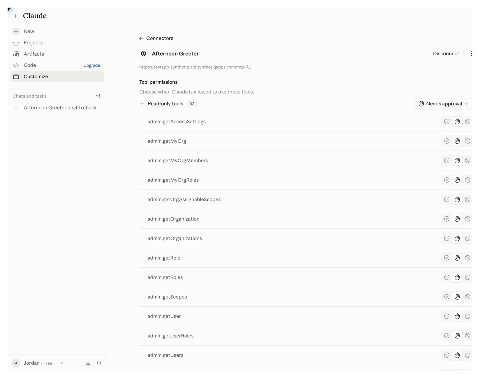Viewport: 480px width, 379px height.
Task: Click the Upgrade link next to Code
Action: click(x=92, y=65)
